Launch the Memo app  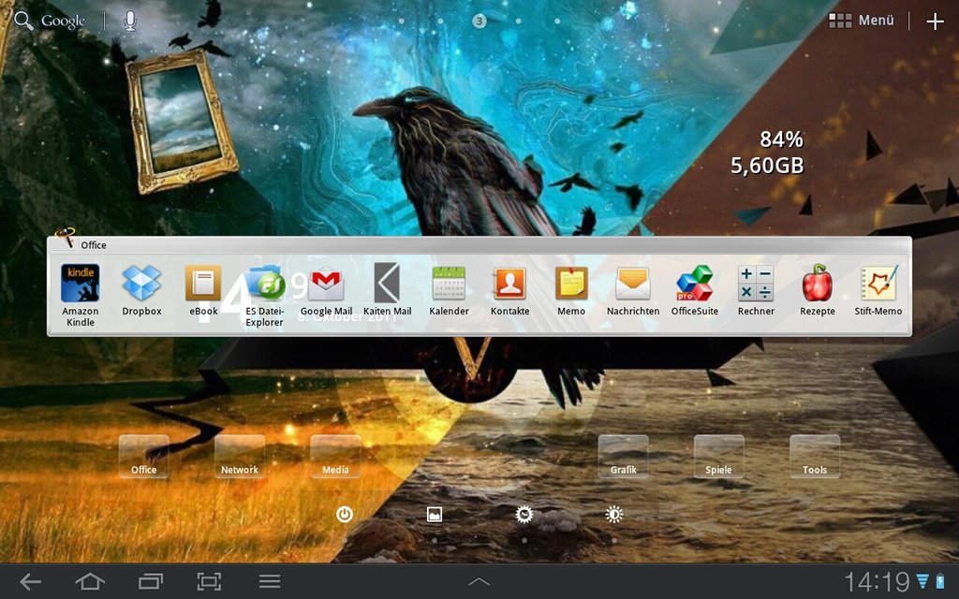(571, 290)
